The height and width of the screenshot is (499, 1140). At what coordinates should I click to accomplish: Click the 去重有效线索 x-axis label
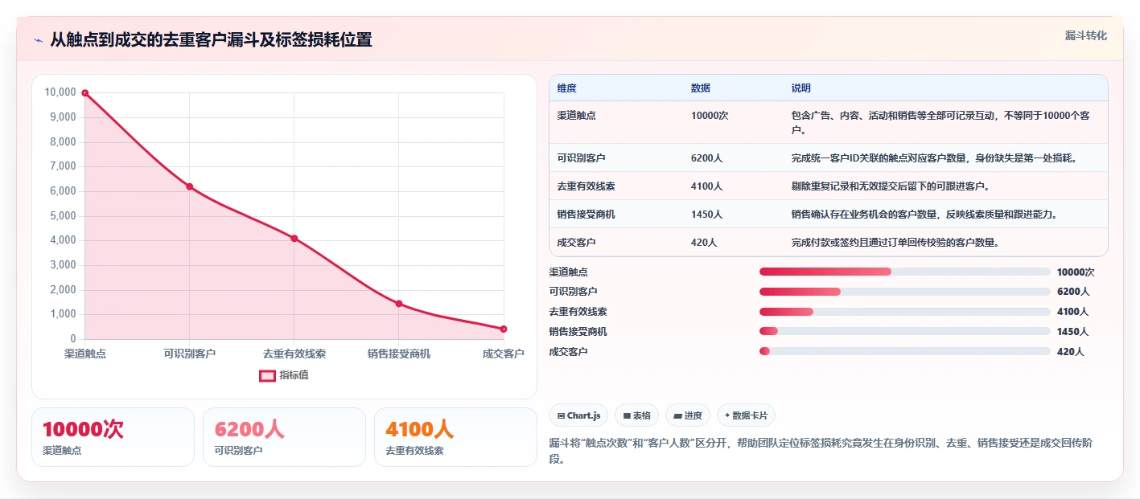294,354
